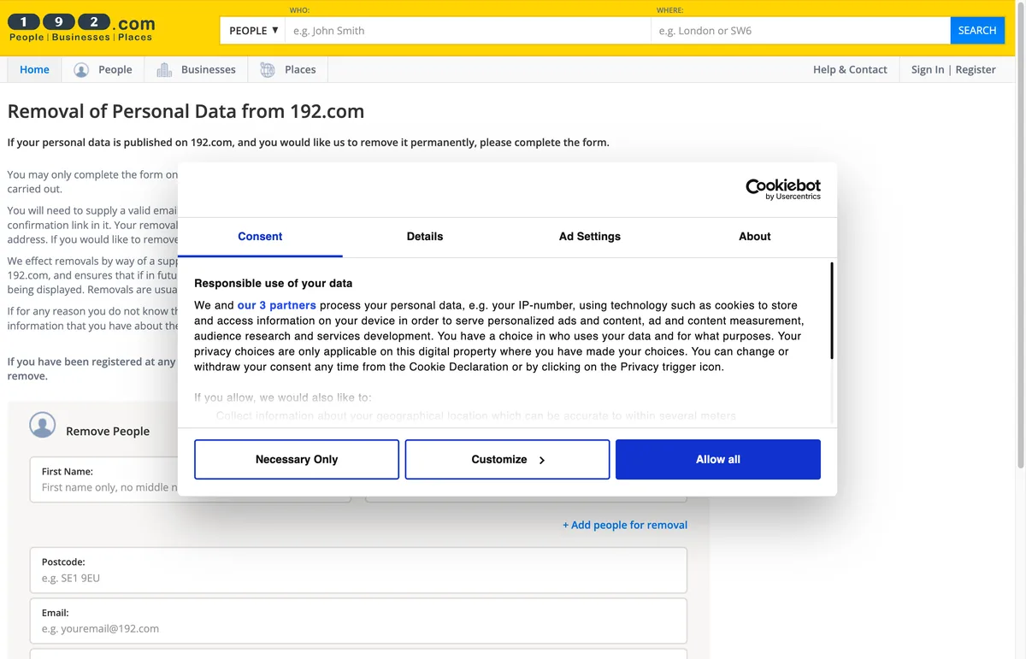Select the Consent tab in cookie dialog
Image resolution: width=1026 pixels, height=659 pixels.
pyautogui.click(x=260, y=237)
